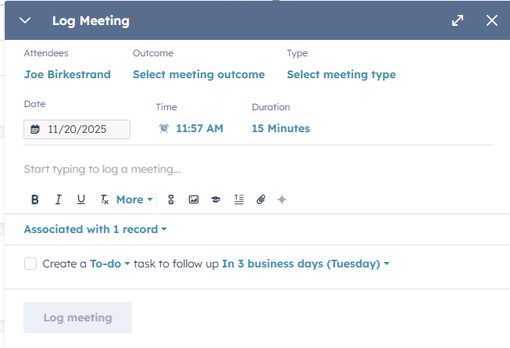Open attendee Joe Birkestrand
Screen dimensions: 510x348
point(67,74)
